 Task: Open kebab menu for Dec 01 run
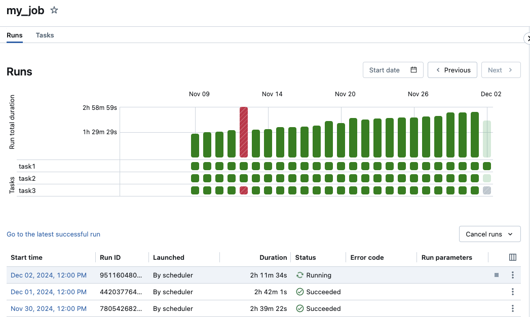pyautogui.click(x=512, y=292)
